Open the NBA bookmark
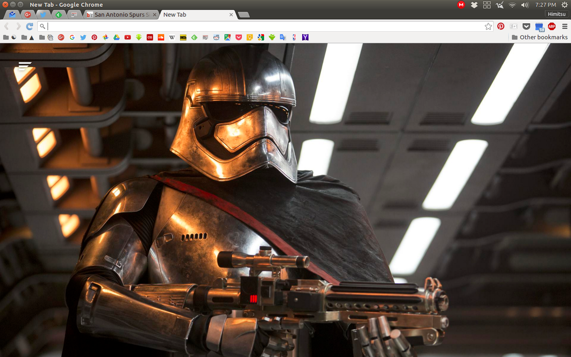 (294, 37)
